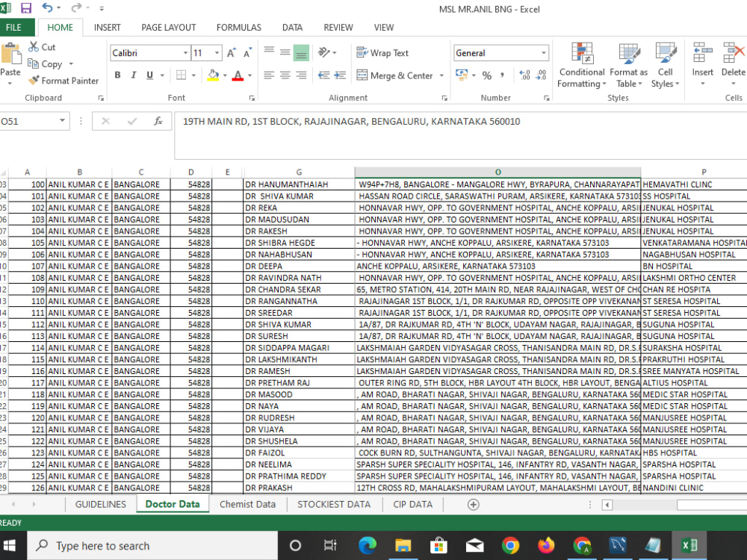Open font size 11 dropdown
This screenshot has width=747, height=560.
(x=217, y=53)
